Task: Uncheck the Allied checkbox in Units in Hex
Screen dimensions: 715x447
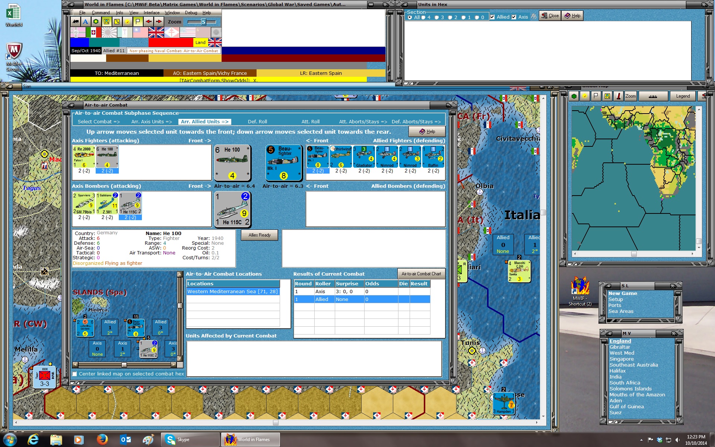Action: point(492,17)
